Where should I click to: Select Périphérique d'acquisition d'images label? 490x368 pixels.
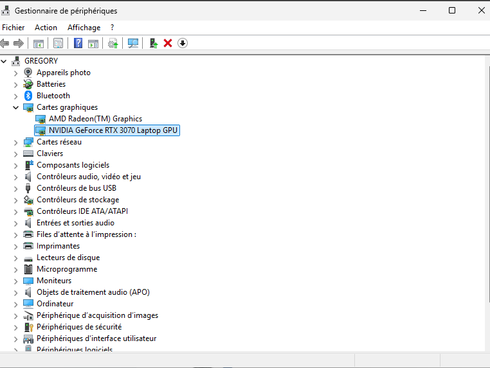pyautogui.click(x=97, y=315)
